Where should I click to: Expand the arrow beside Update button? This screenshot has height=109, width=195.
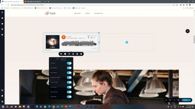pyautogui.click(x=190, y=100)
